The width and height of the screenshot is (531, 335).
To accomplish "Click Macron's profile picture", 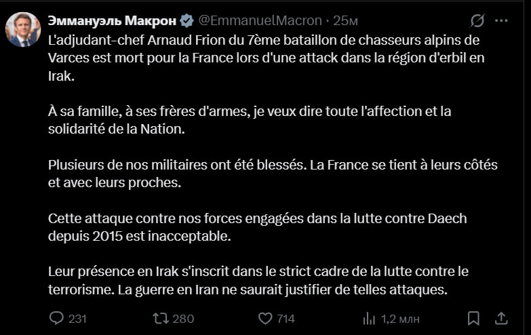I will 22,29.
